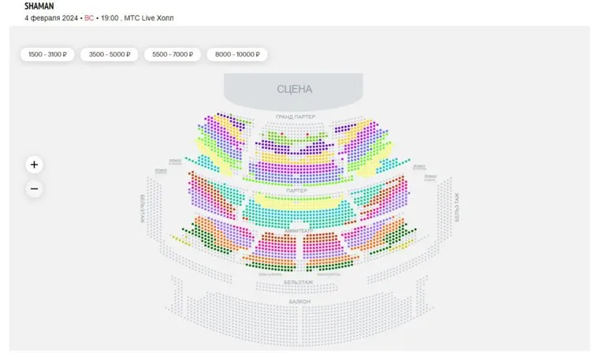Viewport: 599px width, 356px height.
Task: Pick the turquoise seat block in central parter
Action: pos(296,213)
